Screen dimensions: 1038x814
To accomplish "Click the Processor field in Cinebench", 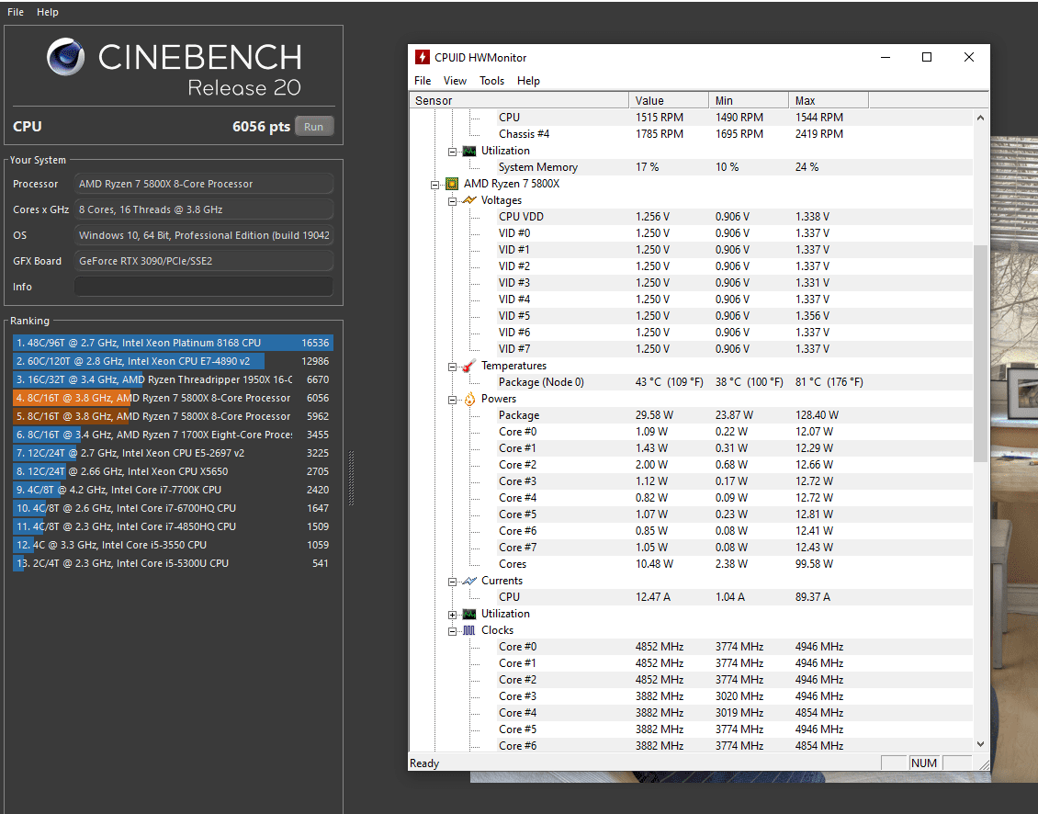I will (203, 184).
